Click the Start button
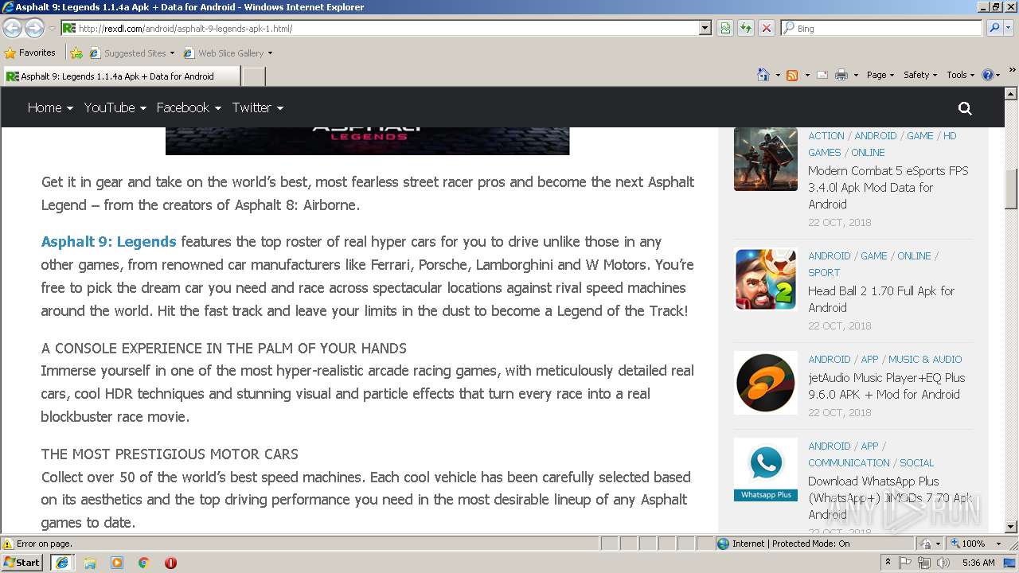 point(22,563)
